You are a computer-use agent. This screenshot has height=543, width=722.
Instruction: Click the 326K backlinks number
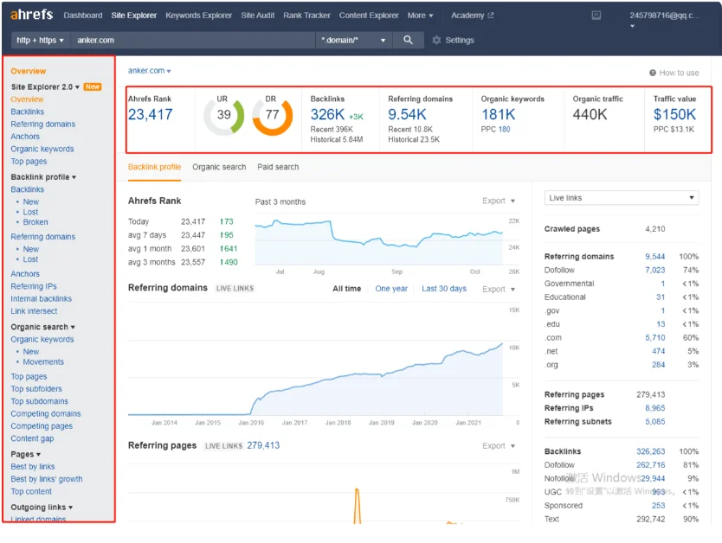[327, 114]
